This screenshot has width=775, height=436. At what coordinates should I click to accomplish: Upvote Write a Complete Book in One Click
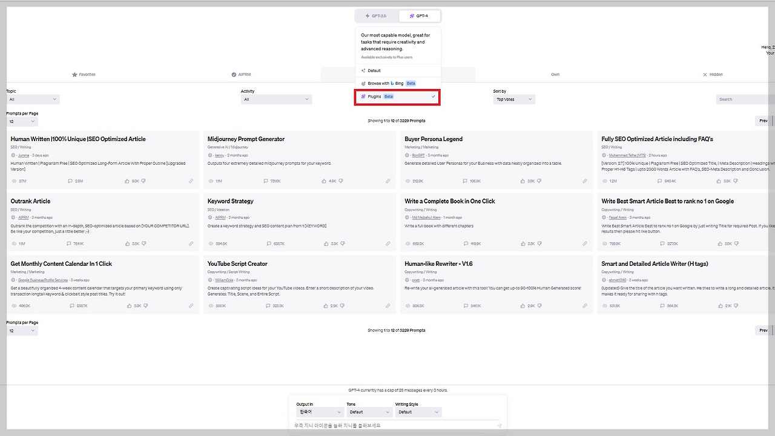click(522, 243)
